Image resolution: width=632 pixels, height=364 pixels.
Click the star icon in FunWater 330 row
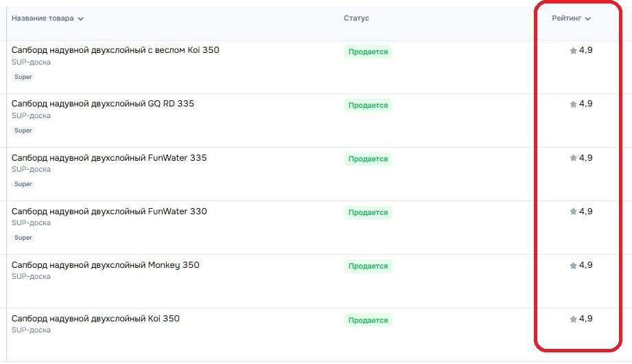point(573,212)
